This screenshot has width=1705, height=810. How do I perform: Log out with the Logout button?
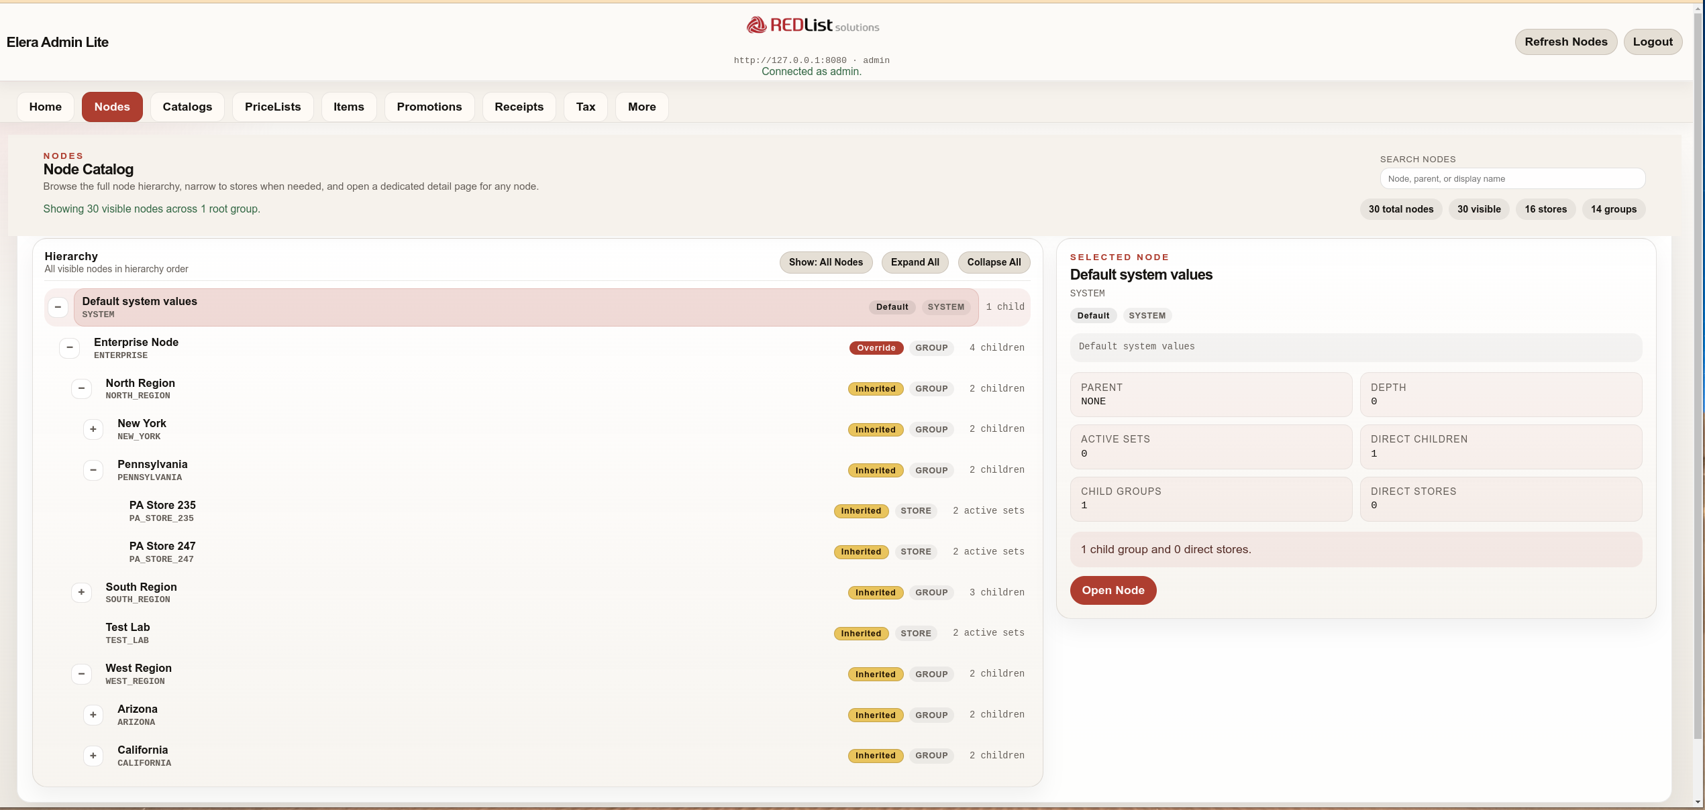tap(1653, 42)
